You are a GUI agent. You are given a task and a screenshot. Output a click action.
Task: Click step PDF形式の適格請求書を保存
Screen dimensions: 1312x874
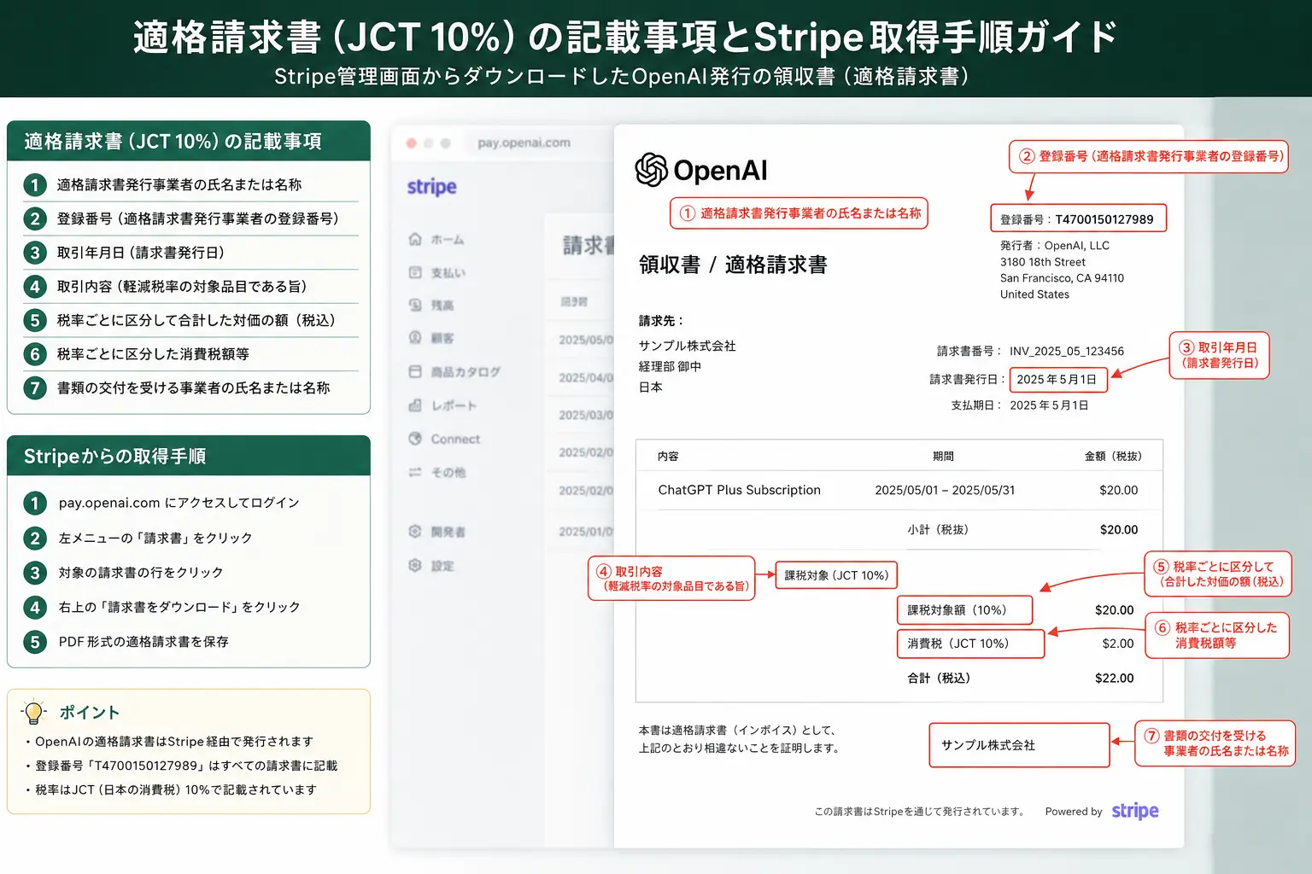pyautogui.click(x=143, y=641)
